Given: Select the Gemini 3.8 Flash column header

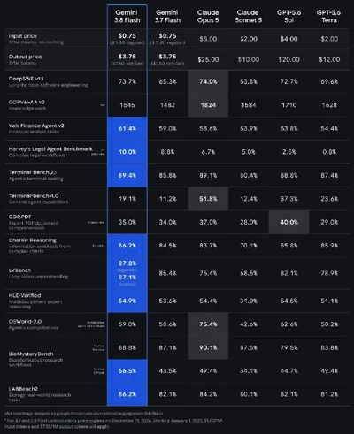Looking at the screenshot, I should tap(127, 17).
